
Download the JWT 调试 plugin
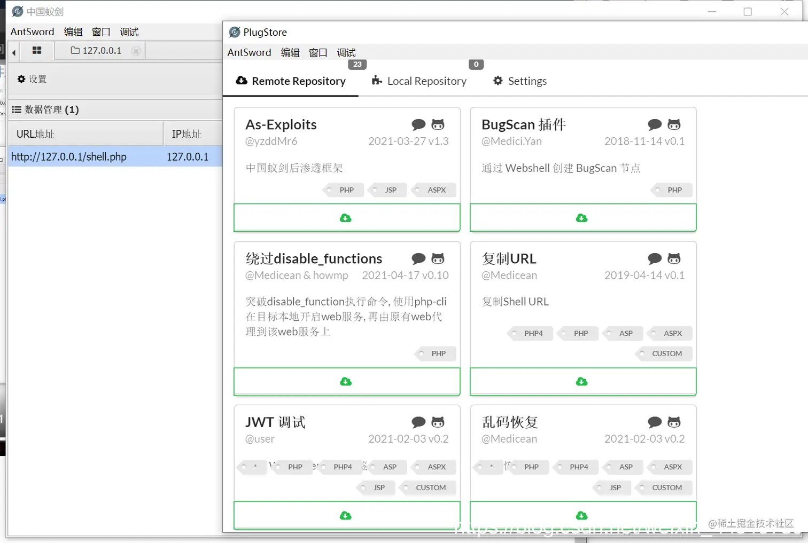[346, 515]
